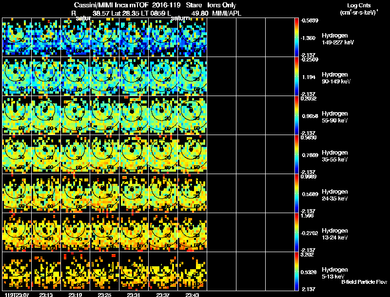Click the color bar beside Hydrogen 24-35 keV
This screenshot has width=390, height=297.
[296, 194]
